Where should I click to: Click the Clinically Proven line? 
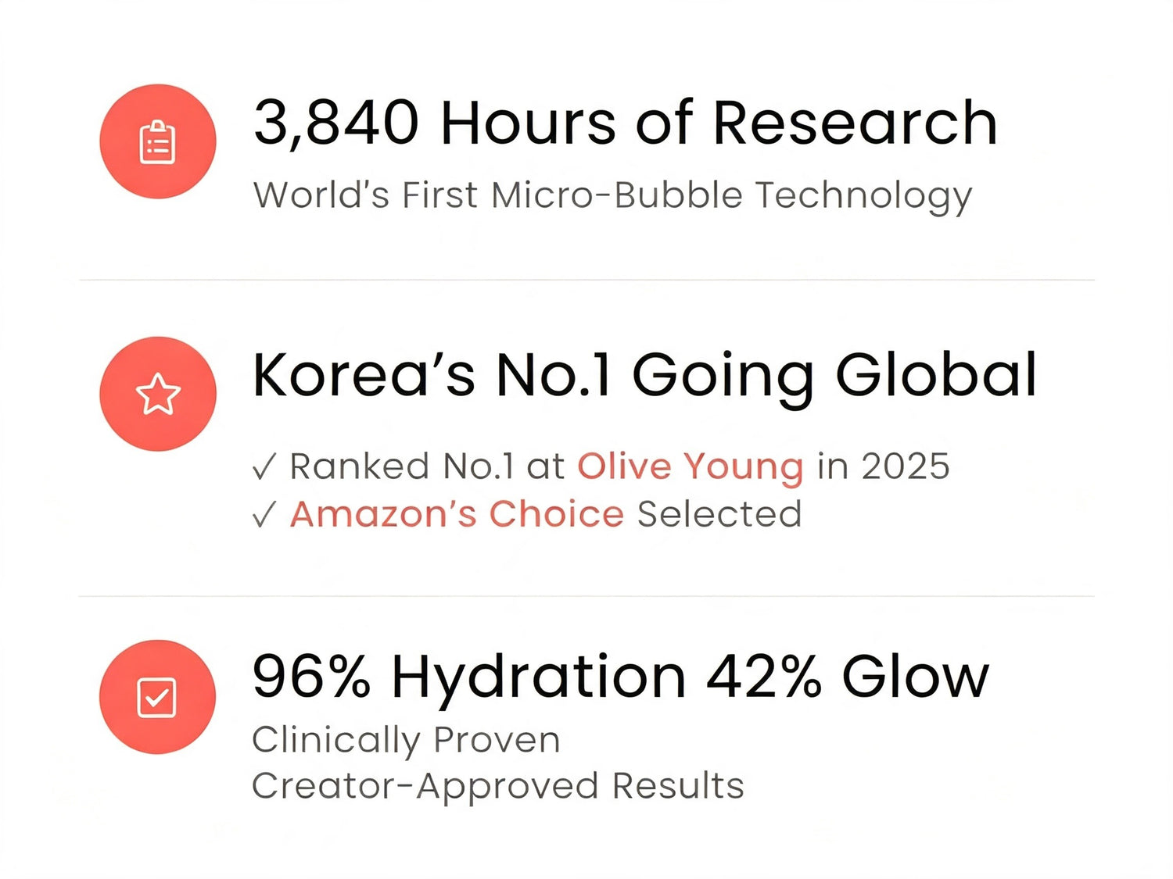pyautogui.click(x=406, y=741)
